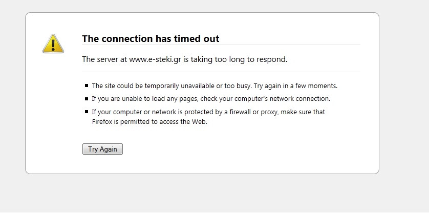
Task: Click the second square bullet marker
Action: tap(86, 99)
